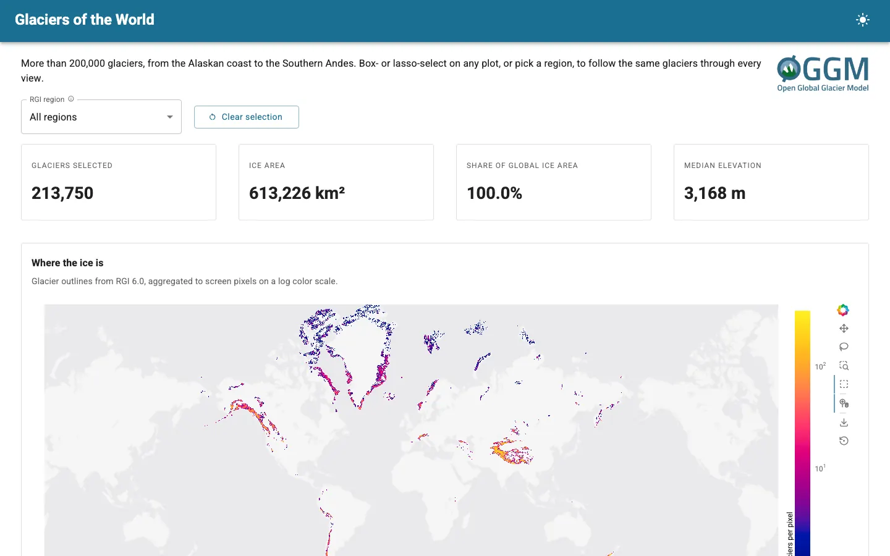890x556 pixels.
Task: Save the map plot as image
Action: pyautogui.click(x=844, y=423)
